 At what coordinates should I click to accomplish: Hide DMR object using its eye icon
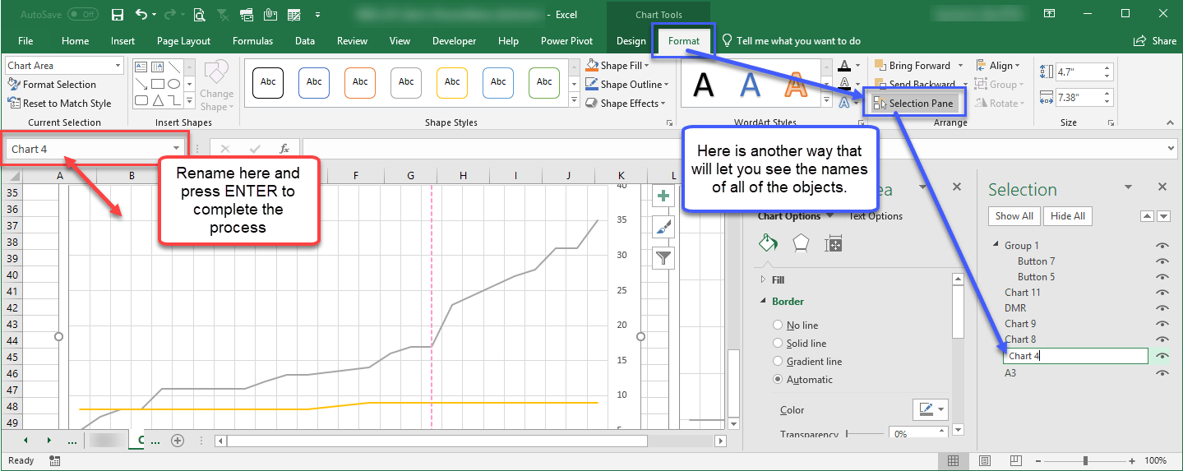pos(1162,308)
